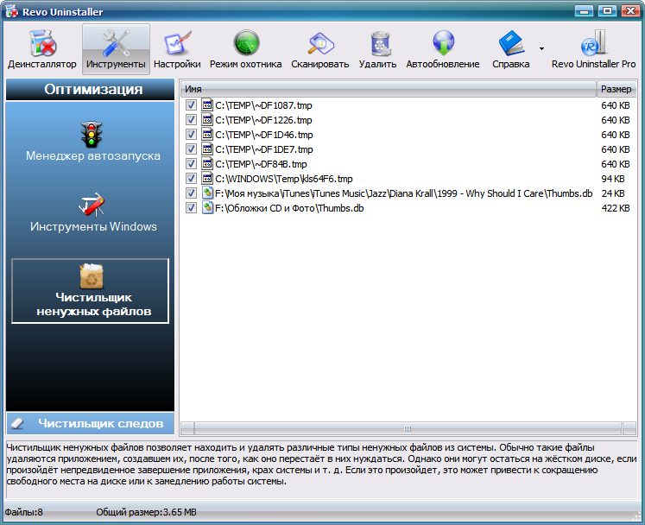Sort list by the Имя column header
The image size is (645, 525).
(389, 89)
